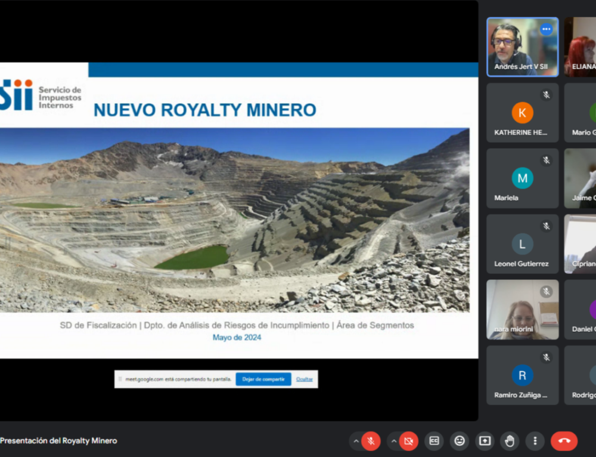Click the 'KATHERINE HE...' name label
This screenshot has height=457, width=596.
521,132
